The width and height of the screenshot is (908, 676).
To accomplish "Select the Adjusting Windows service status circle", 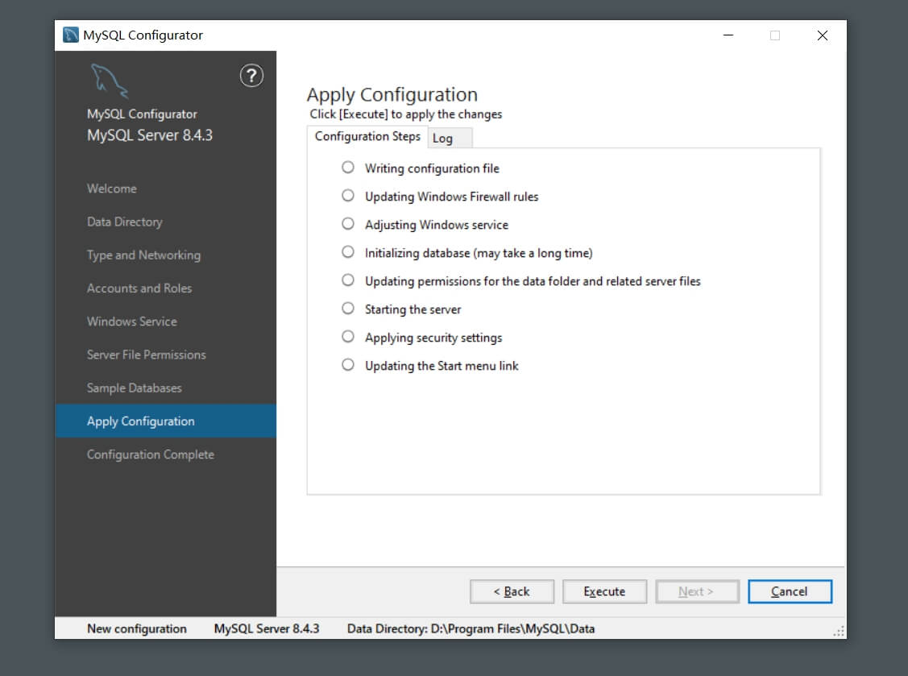I will (x=347, y=224).
